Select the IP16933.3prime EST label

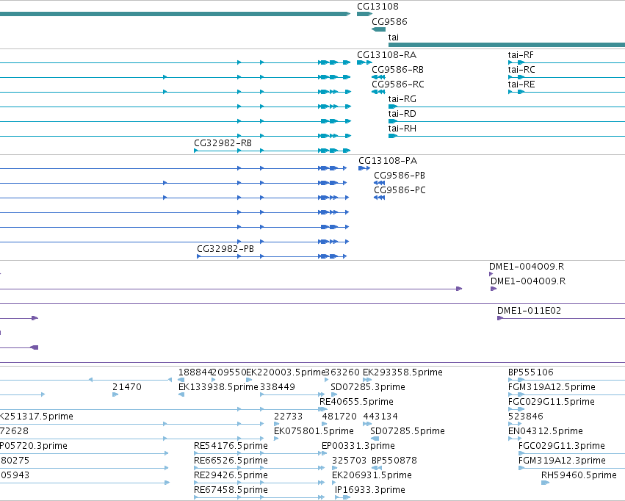[x=370, y=490]
